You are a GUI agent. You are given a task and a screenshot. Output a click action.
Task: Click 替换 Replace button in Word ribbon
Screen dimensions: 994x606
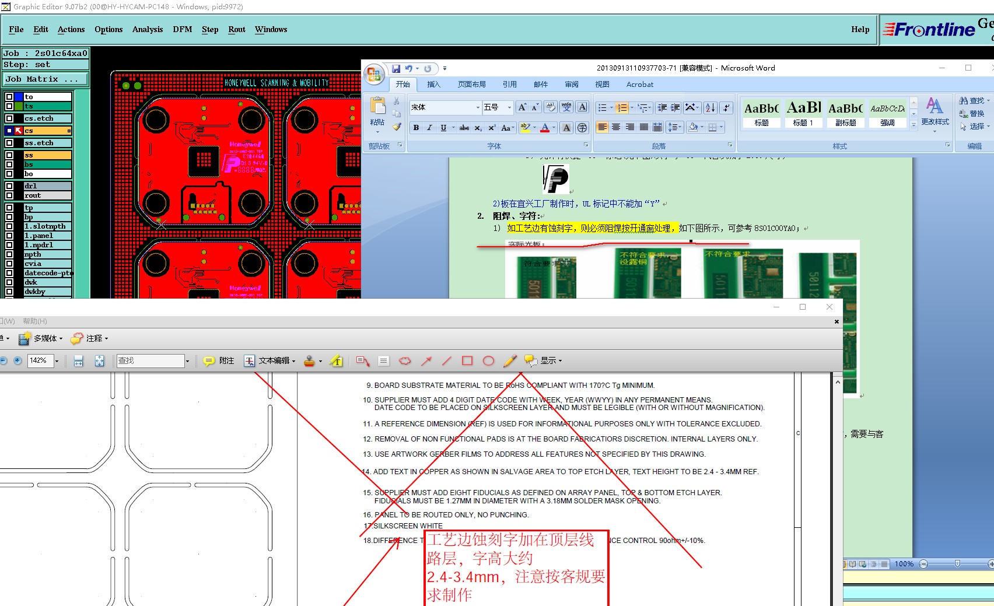[x=972, y=114]
